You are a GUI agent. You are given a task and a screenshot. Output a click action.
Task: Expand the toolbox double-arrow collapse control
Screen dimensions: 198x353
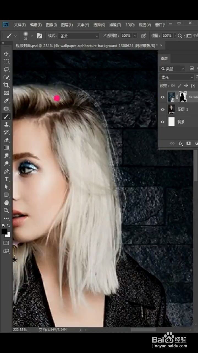click(3, 43)
